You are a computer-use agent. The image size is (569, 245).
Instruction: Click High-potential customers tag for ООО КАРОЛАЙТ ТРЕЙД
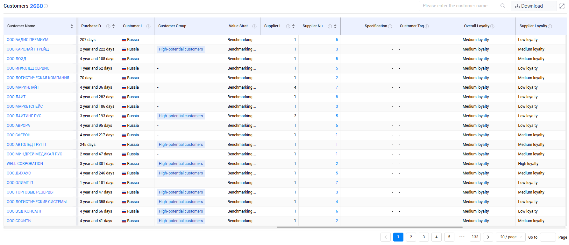(181, 49)
